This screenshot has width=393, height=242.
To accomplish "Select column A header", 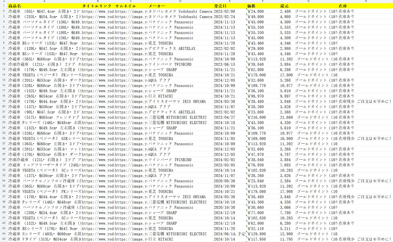I will pyautogui.click(x=44, y=1).
